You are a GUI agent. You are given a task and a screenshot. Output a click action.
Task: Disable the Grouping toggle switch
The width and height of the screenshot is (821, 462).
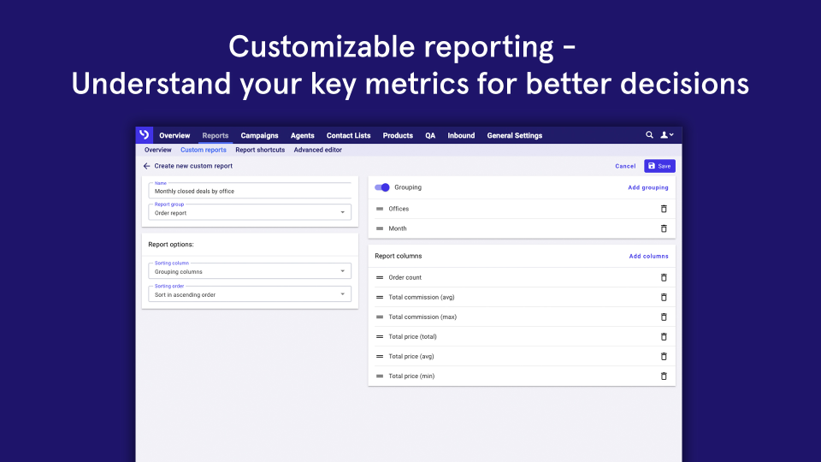point(382,187)
